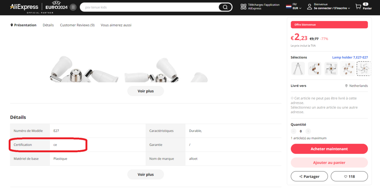Click the 1 article(s) au maximum note
Screen dimensions: 380x195
click(309, 138)
